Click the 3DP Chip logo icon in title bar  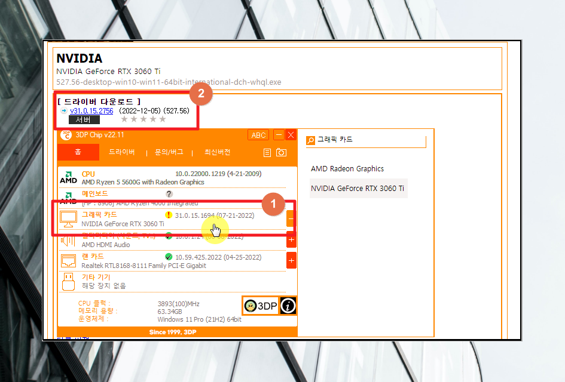pyautogui.click(x=66, y=135)
